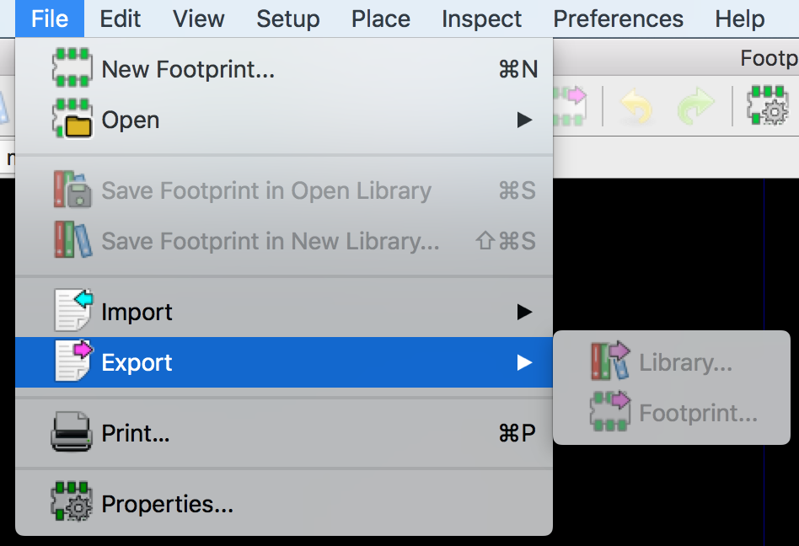Click the green redo arrow in toolbar
799x546 pixels.
[696, 107]
